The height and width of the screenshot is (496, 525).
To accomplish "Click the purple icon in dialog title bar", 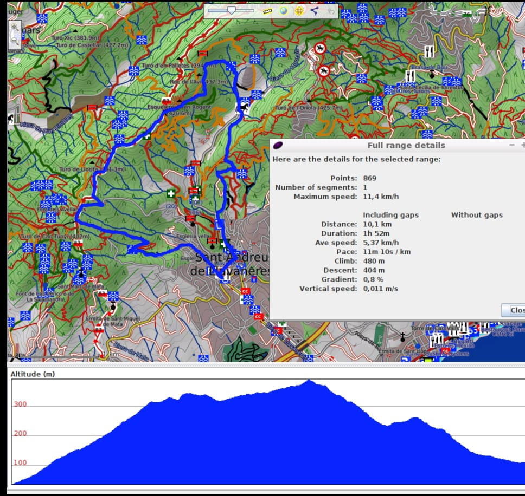I will tap(278, 145).
